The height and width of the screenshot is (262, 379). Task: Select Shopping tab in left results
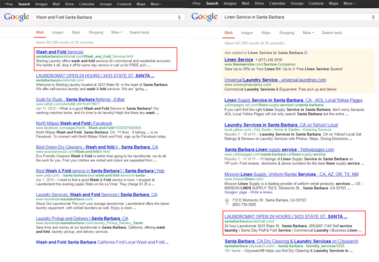[x=96, y=33]
